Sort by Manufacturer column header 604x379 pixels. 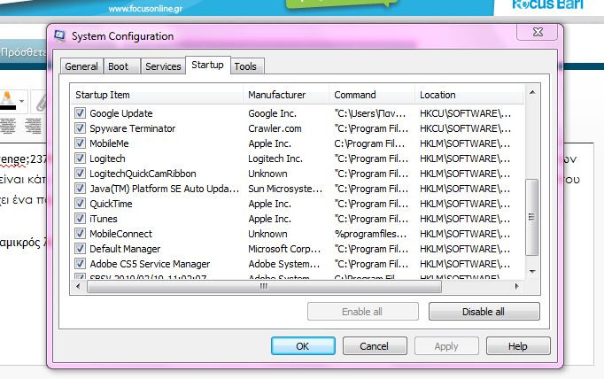(x=286, y=95)
